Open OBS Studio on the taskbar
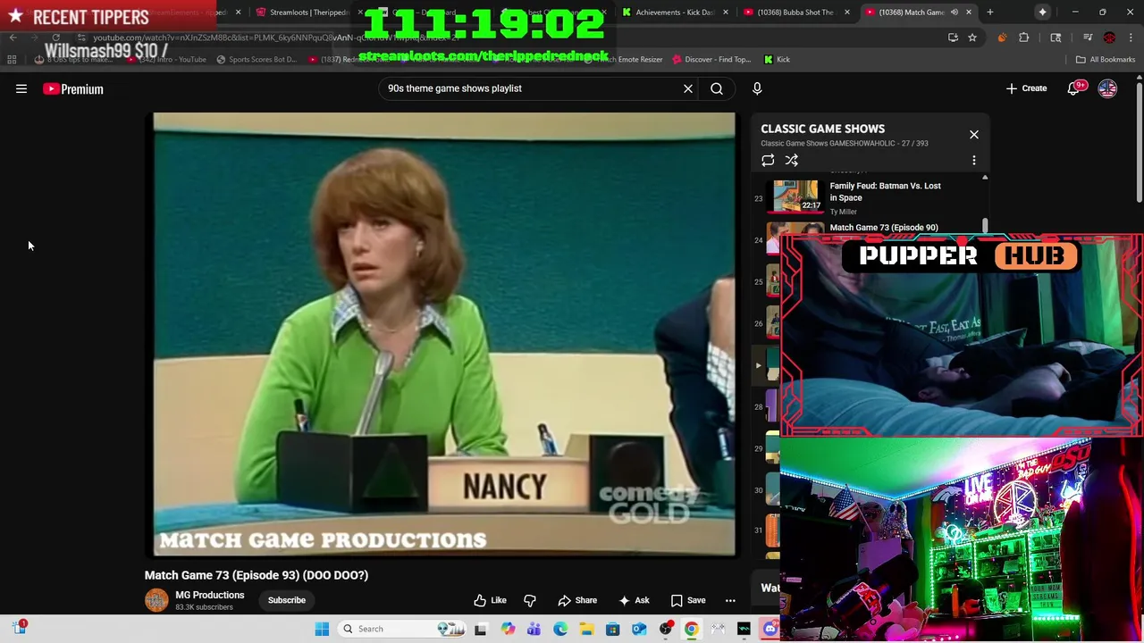Viewport: 1144px width, 643px height. (666, 629)
